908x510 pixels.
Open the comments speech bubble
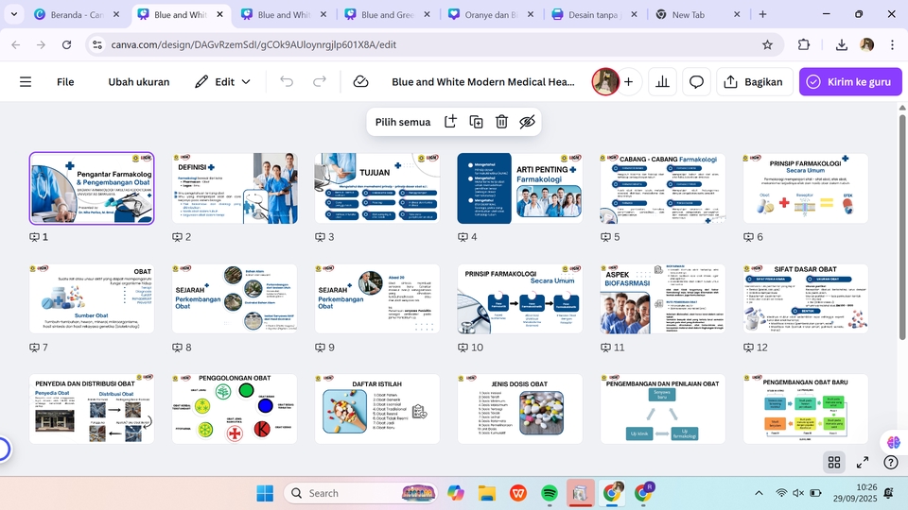696,82
